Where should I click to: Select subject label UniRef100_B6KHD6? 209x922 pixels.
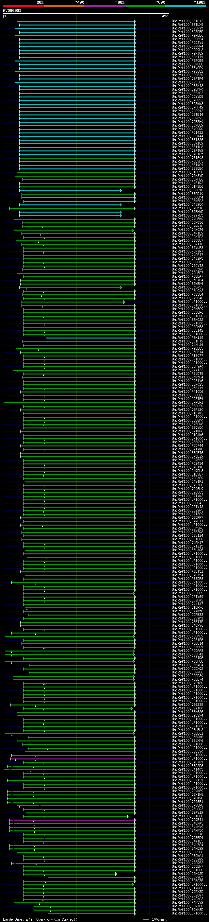[187, 179]
